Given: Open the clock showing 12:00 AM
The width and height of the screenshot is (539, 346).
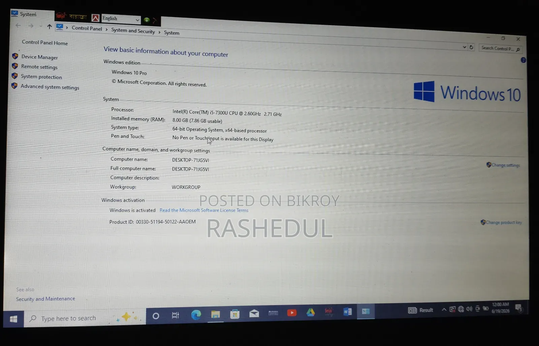Looking at the screenshot, I should click(x=500, y=308).
